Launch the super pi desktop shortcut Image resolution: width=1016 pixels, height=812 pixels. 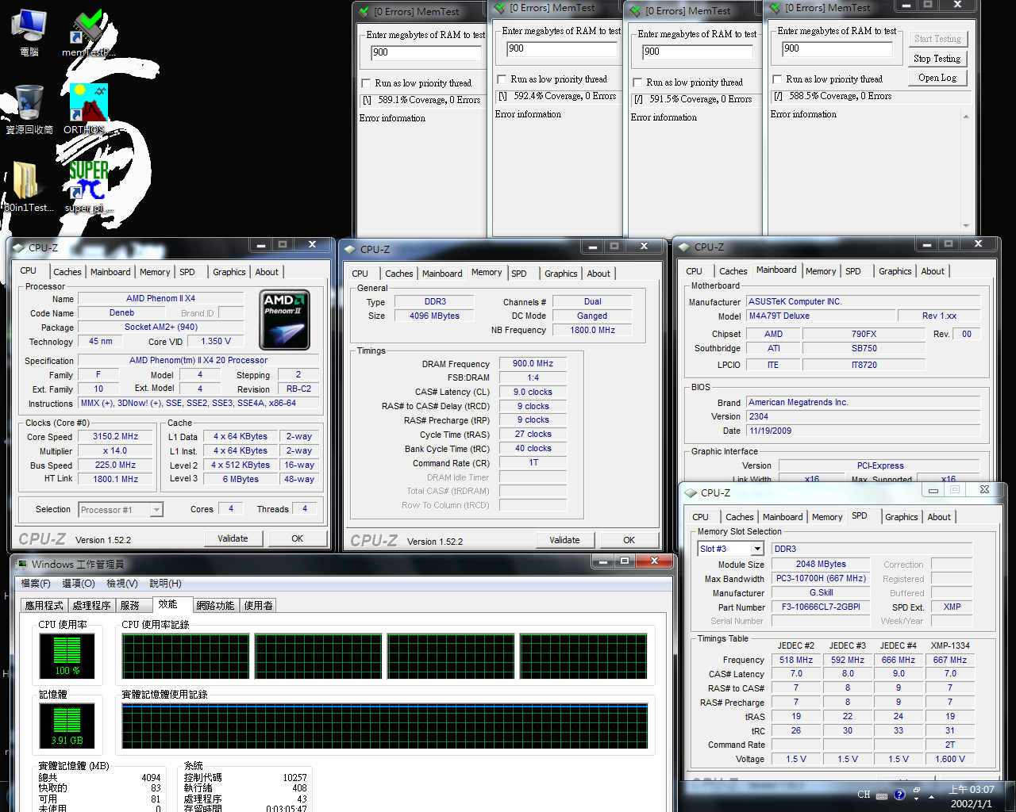pyautogui.click(x=88, y=187)
